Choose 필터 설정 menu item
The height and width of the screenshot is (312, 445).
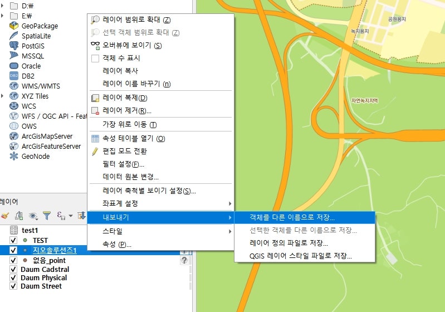(x=160, y=164)
